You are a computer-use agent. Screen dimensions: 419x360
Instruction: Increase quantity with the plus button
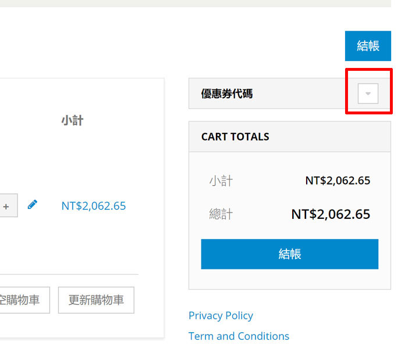[x=6, y=206]
